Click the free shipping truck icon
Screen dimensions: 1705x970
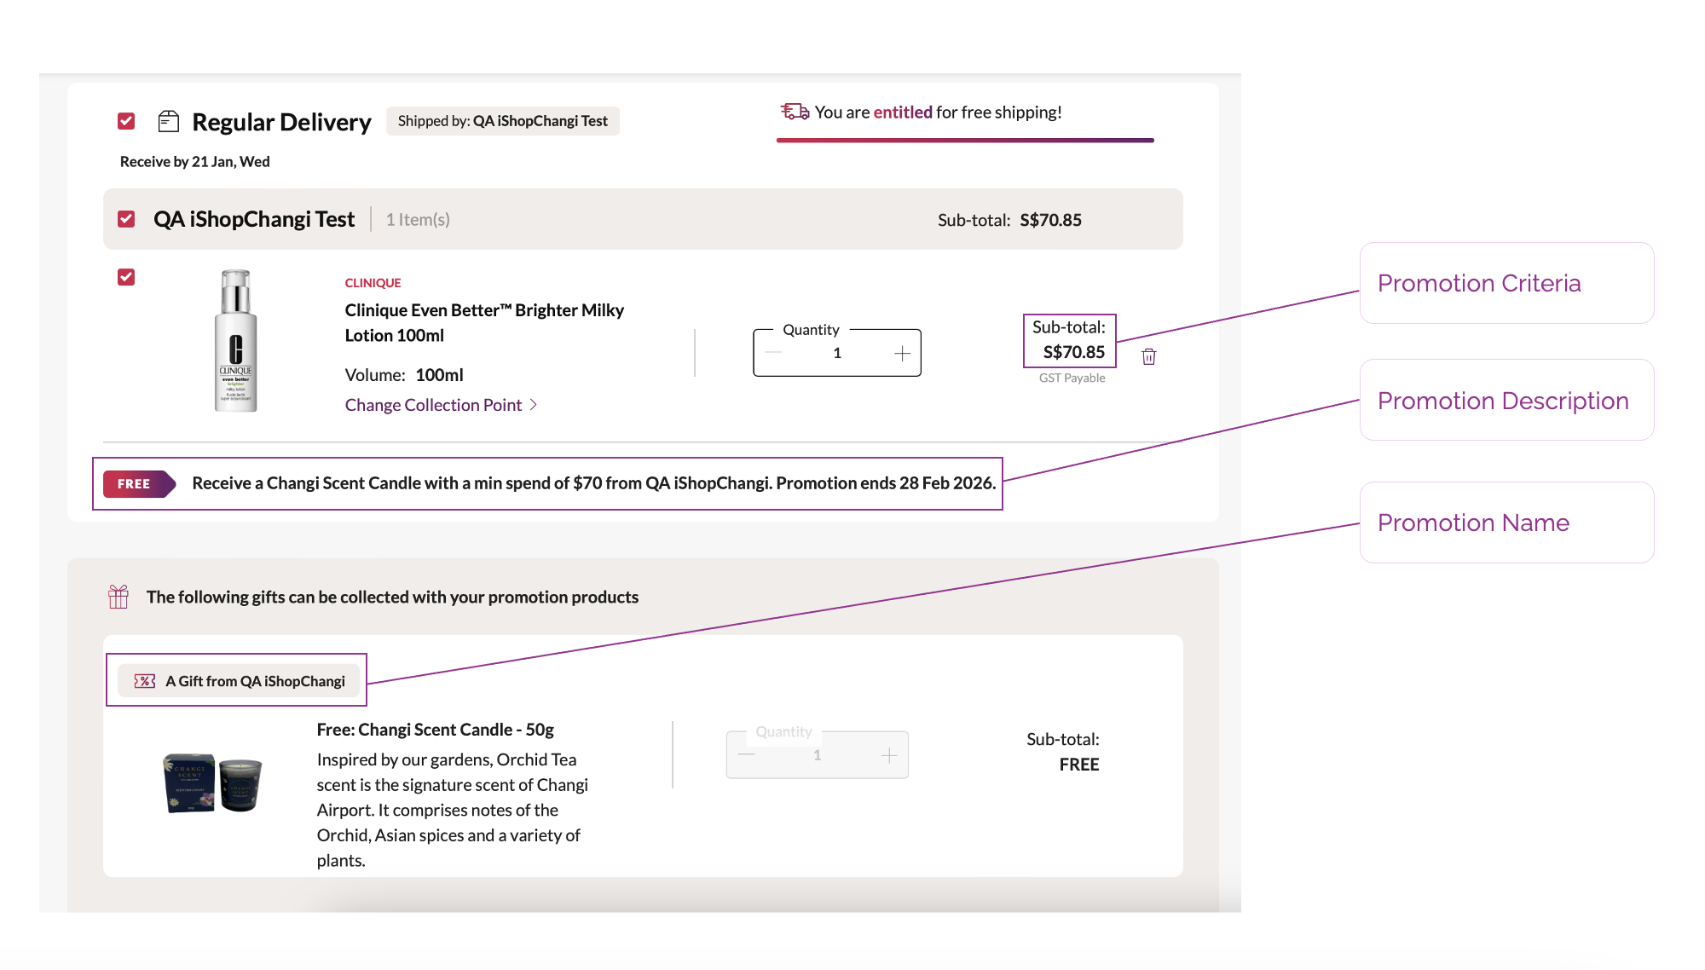(x=795, y=112)
